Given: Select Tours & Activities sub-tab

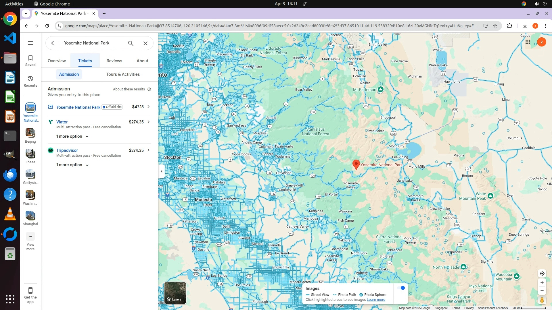Looking at the screenshot, I should pyautogui.click(x=123, y=74).
